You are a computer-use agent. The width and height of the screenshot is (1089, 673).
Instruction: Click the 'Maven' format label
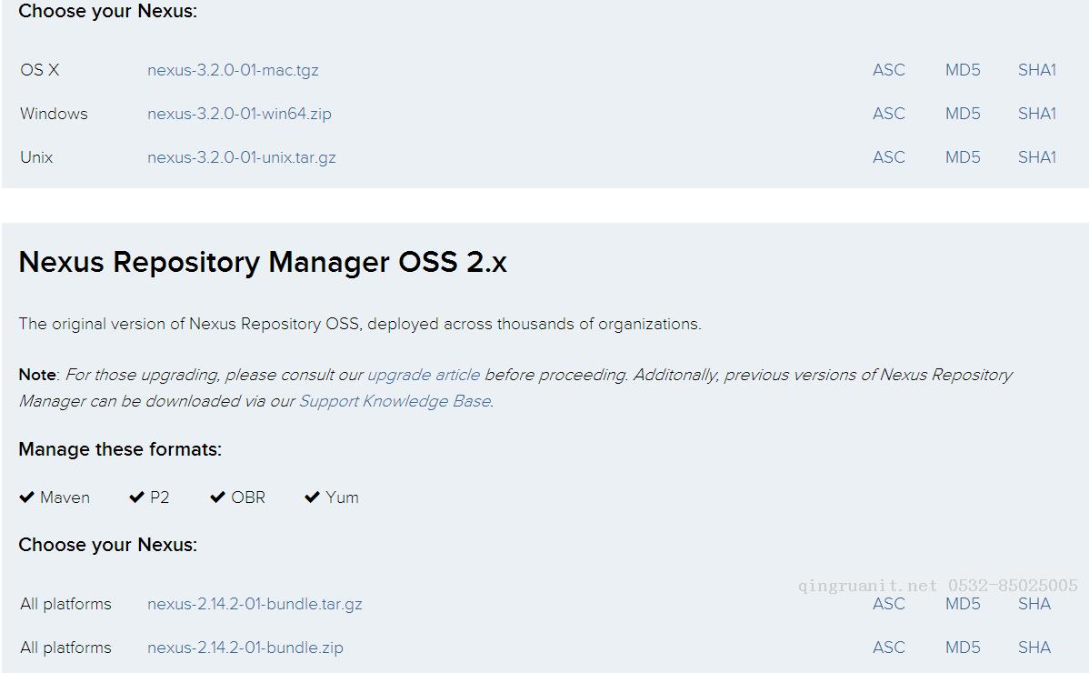pos(65,498)
